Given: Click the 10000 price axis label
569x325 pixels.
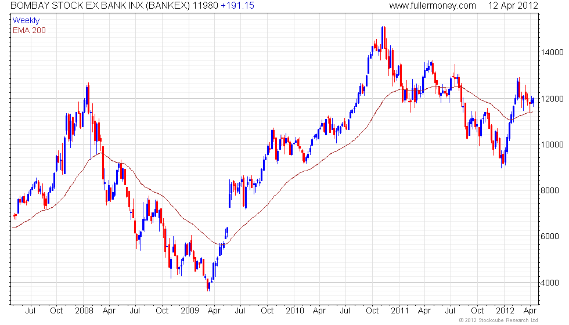Looking at the screenshot, I should pos(552,145).
